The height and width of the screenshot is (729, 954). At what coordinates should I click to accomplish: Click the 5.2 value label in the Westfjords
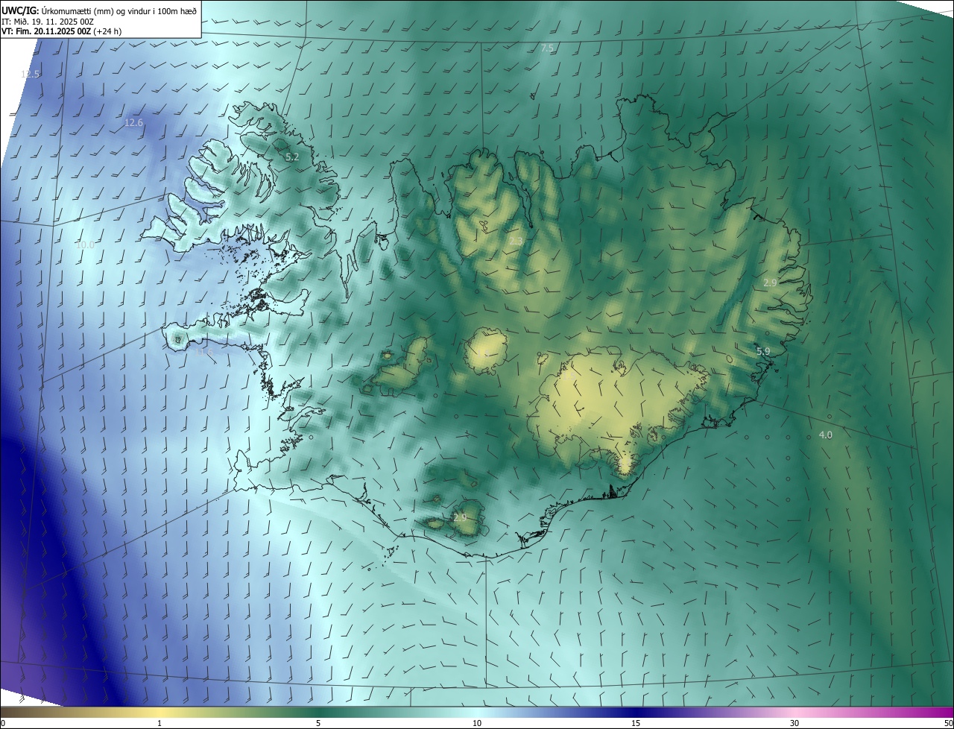coord(292,157)
